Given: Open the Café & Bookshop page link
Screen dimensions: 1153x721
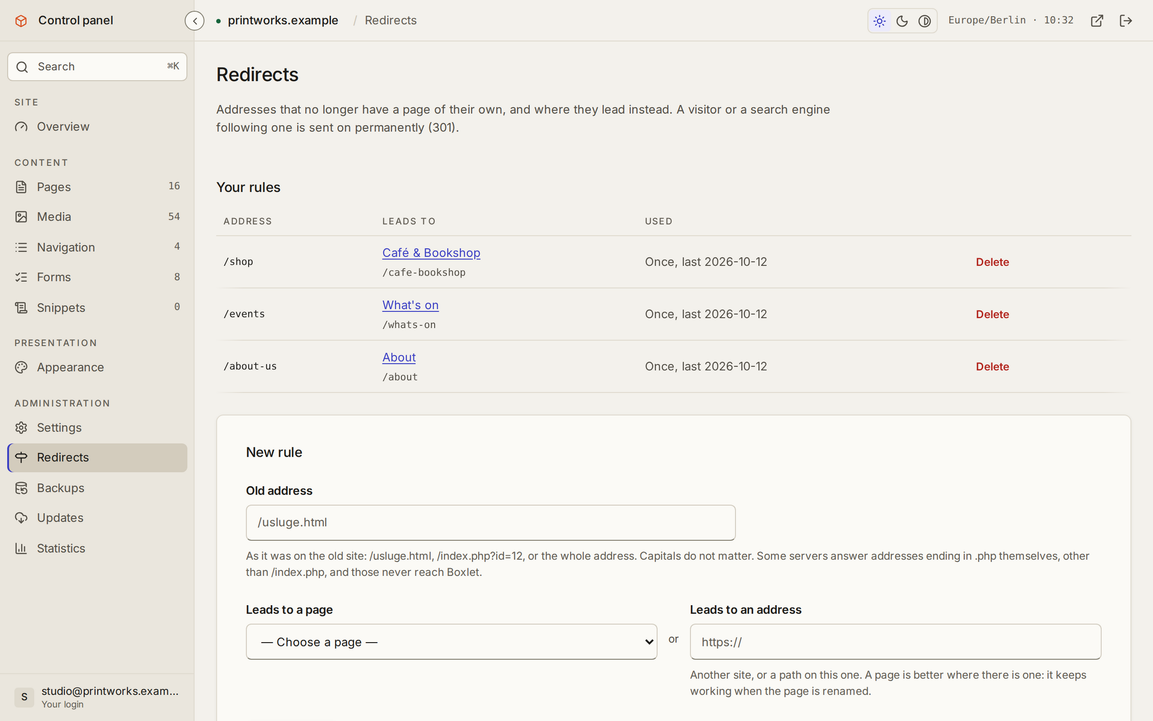Looking at the screenshot, I should [431, 252].
